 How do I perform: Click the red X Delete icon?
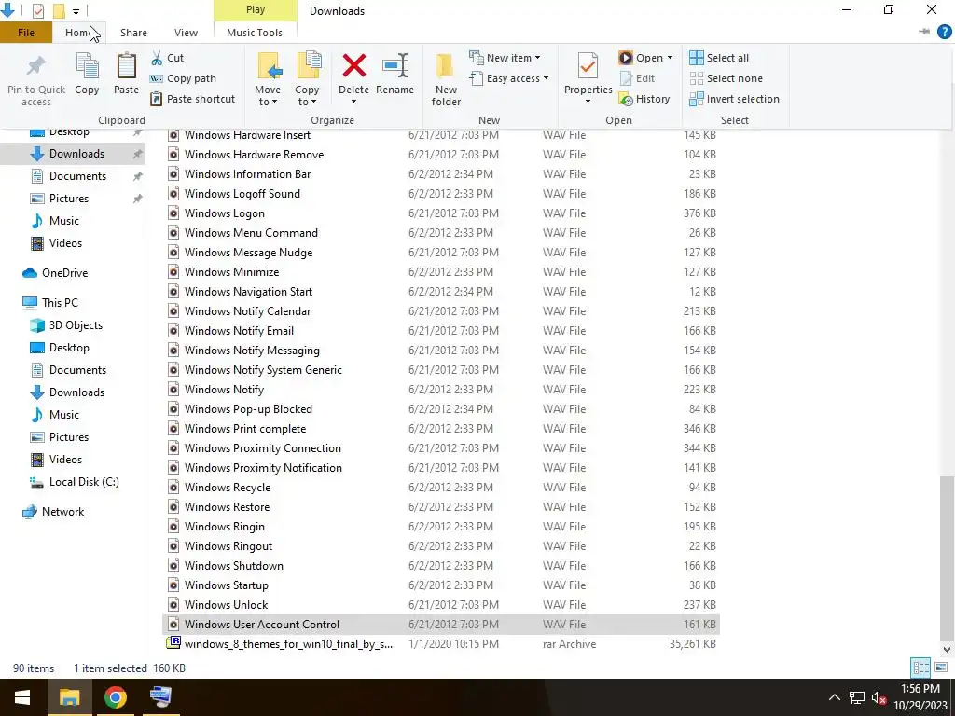point(353,66)
